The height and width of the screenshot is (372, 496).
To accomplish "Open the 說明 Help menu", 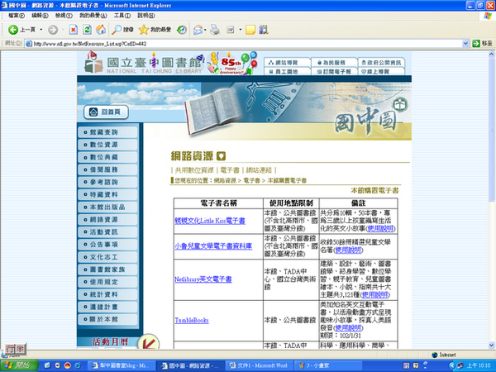I will 146,16.
